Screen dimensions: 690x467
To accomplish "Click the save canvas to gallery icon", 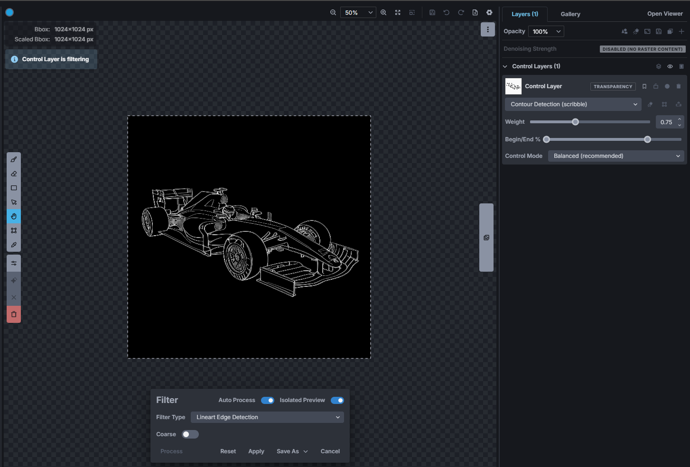I will pyautogui.click(x=432, y=12).
